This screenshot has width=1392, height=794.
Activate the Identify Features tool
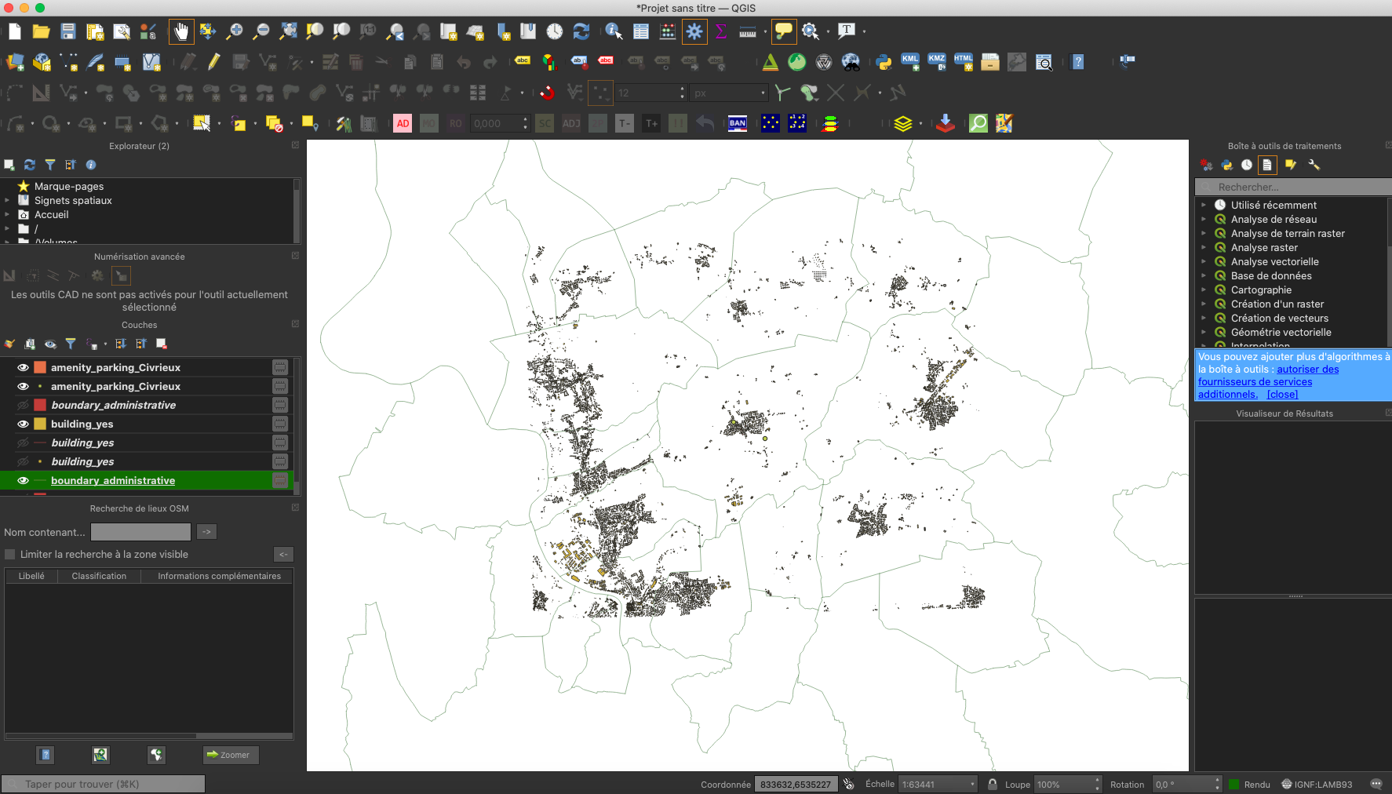click(x=614, y=31)
